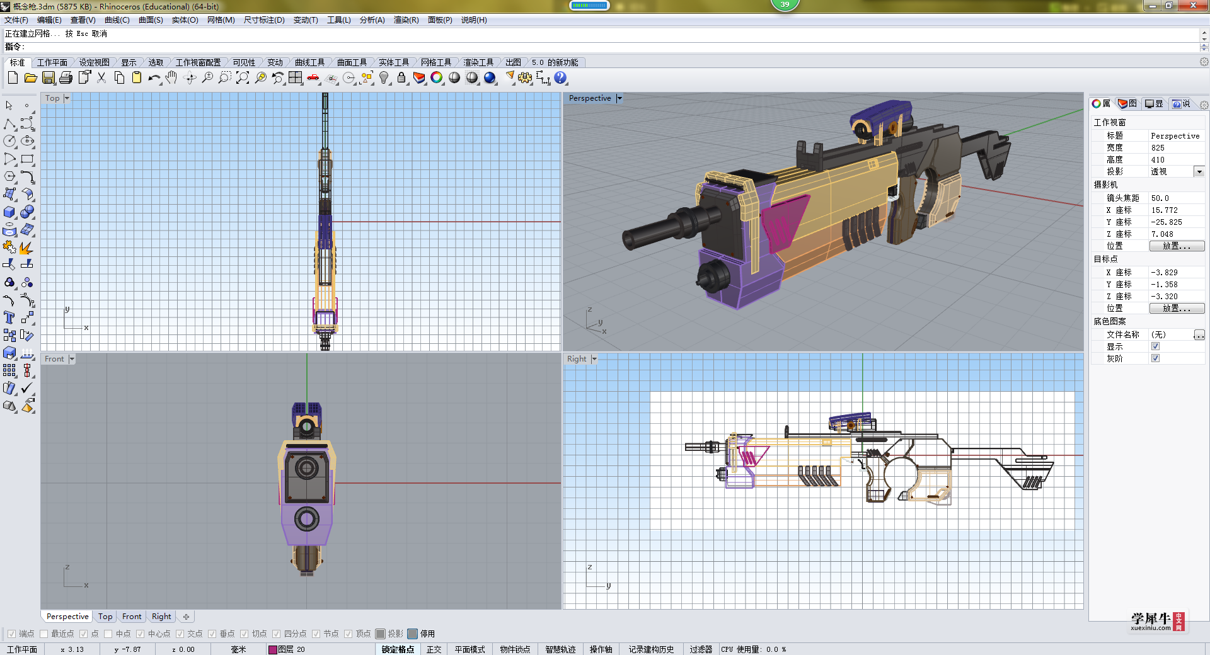
Task: Toggle the 交点 (Intersection) osnap checkbox
Action: tap(180, 634)
